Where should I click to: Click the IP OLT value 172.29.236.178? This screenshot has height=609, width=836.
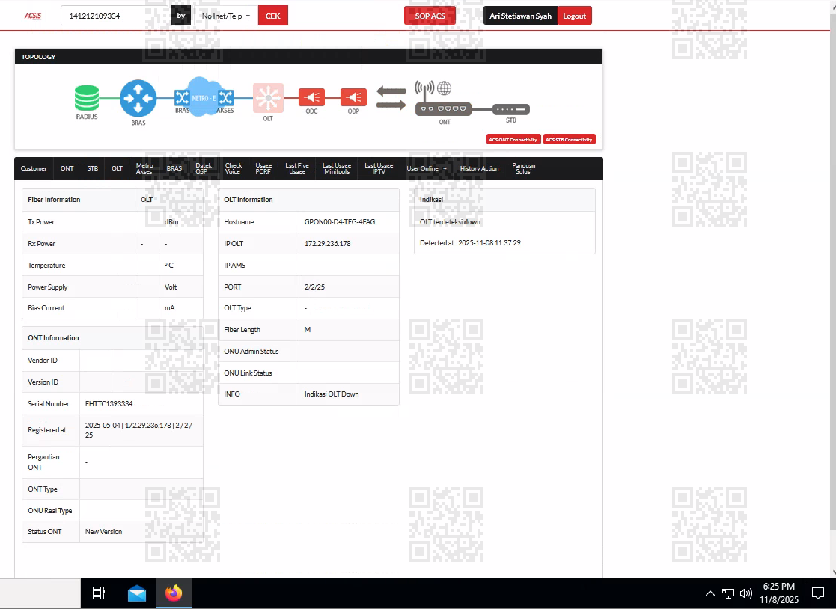tap(327, 243)
